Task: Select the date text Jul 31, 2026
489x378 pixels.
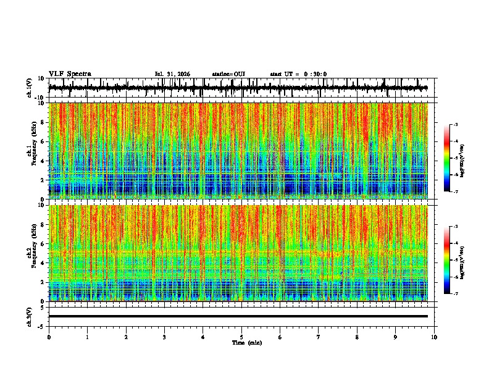Action: (172, 74)
